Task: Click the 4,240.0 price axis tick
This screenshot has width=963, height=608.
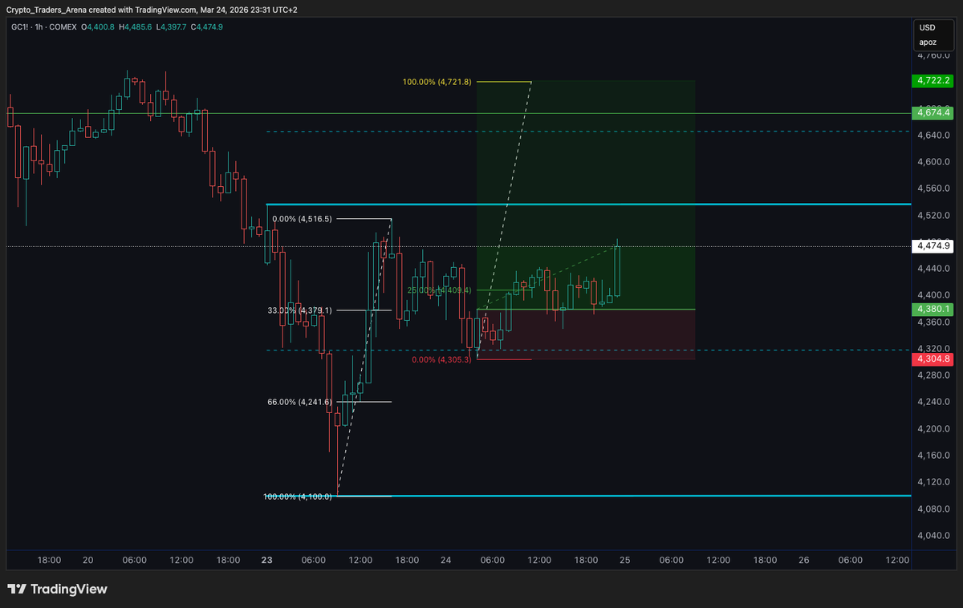Action: pos(935,403)
